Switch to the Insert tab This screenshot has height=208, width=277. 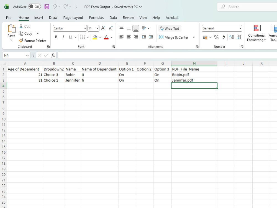pos(39,17)
